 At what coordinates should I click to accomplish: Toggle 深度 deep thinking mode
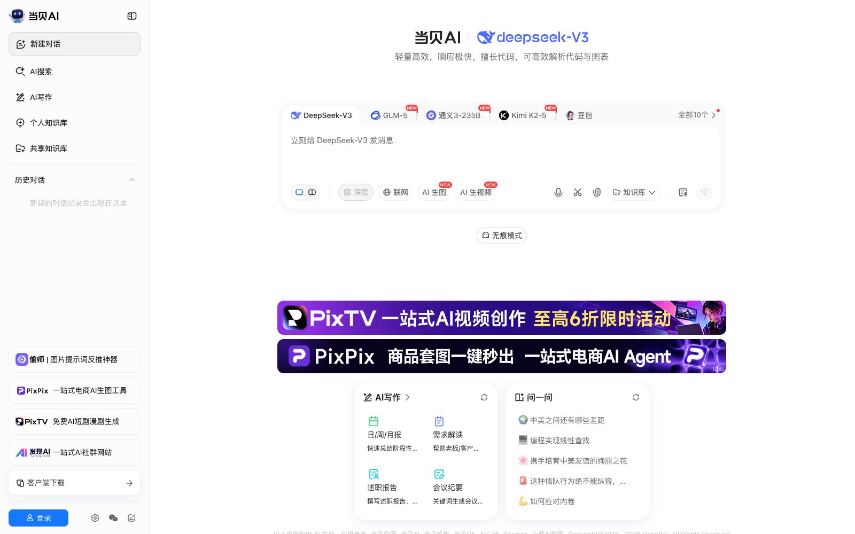tap(356, 192)
